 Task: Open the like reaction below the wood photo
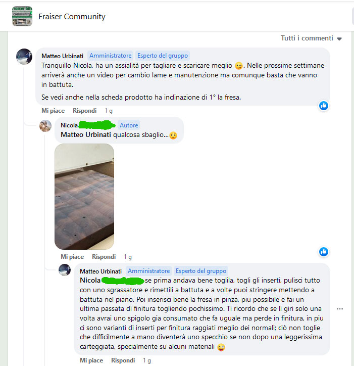(x=324, y=252)
